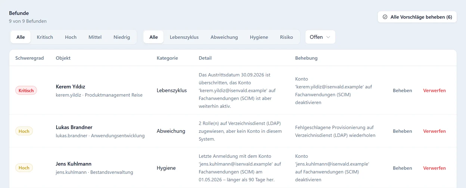Click the Beheben button for Lukas Brandner
This screenshot has width=466, height=188.
click(402, 131)
